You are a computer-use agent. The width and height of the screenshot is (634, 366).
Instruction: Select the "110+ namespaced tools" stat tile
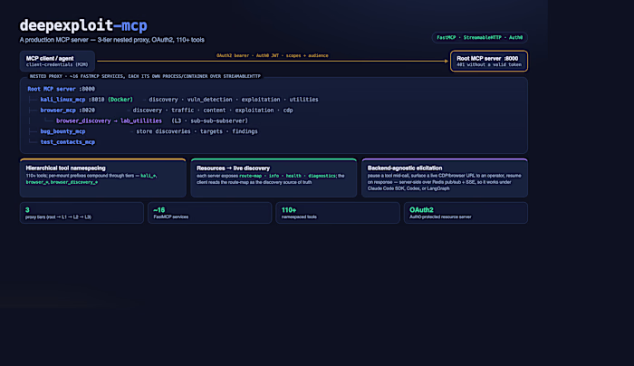tap(338, 213)
